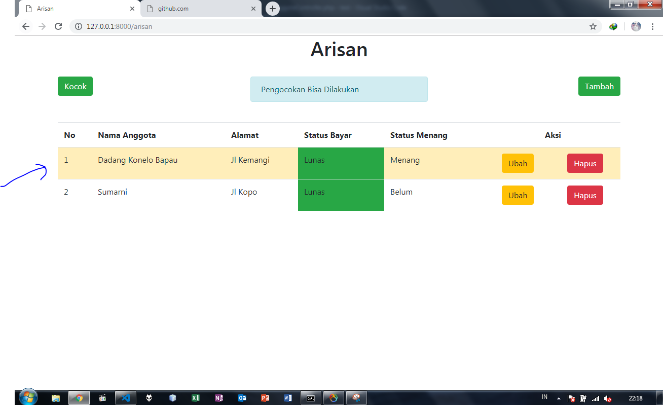The image size is (663, 405).
Task: Click Hapus for Sumarni's row
Action: click(585, 195)
